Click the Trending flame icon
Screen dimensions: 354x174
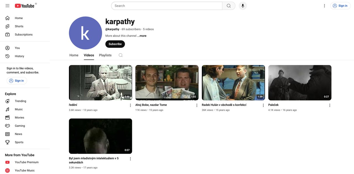point(7,101)
